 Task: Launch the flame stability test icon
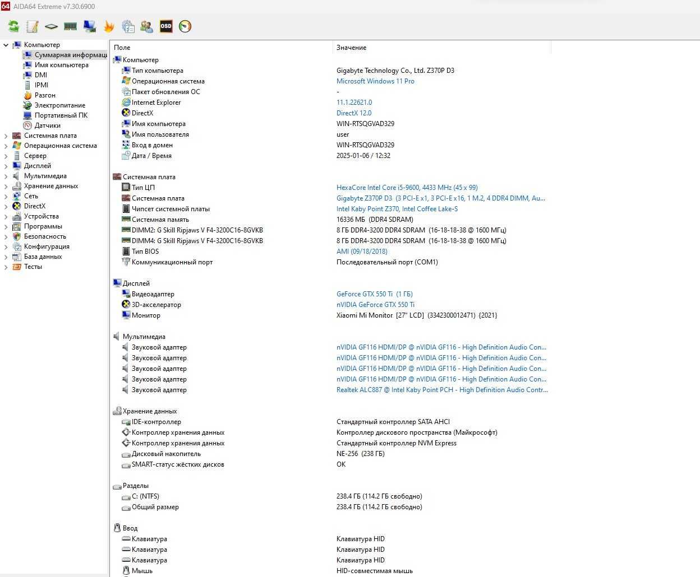click(109, 26)
